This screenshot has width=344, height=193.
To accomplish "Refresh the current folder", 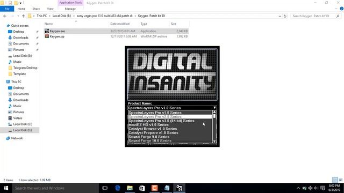I will [285, 16].
